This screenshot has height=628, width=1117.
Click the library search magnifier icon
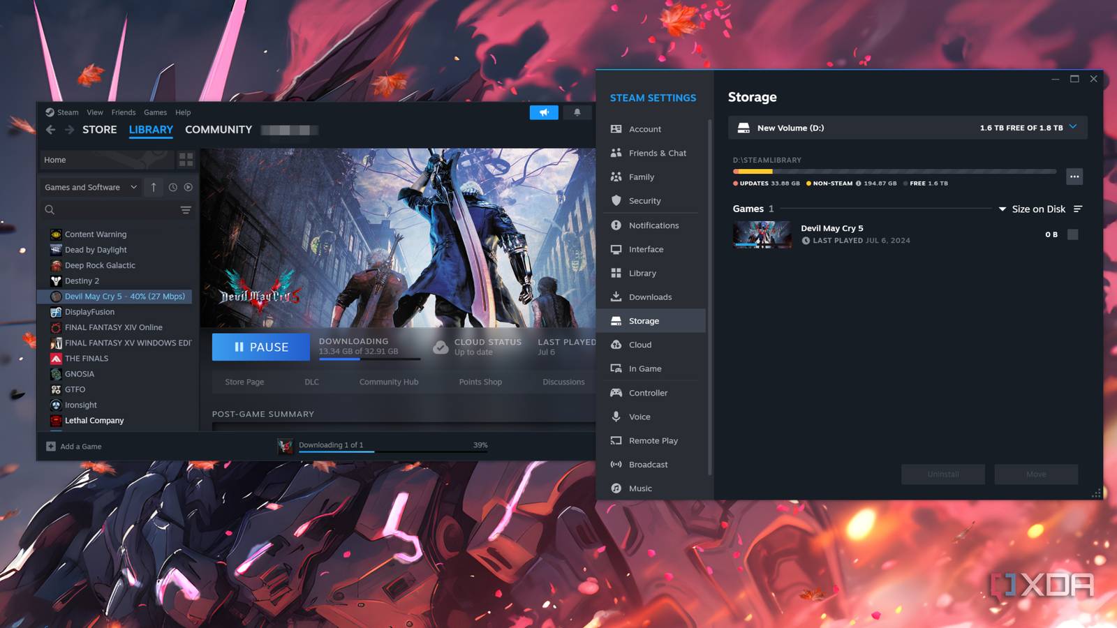click(x=50, y=209)
